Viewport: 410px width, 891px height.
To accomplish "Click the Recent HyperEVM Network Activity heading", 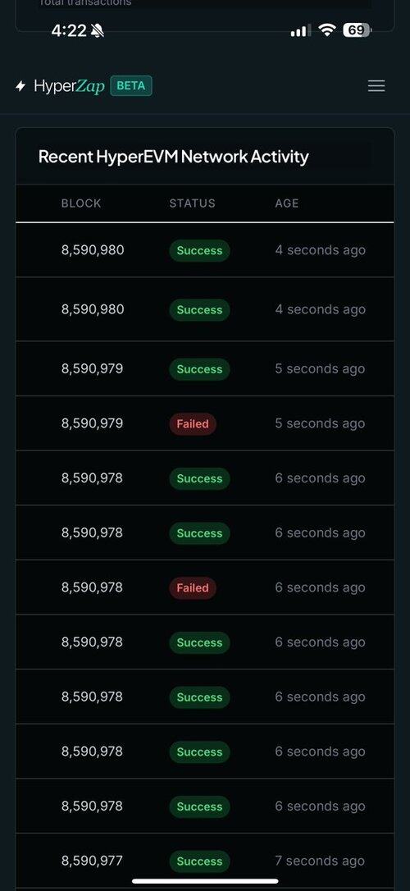I will pyautogui.click(x=173, y=156).
